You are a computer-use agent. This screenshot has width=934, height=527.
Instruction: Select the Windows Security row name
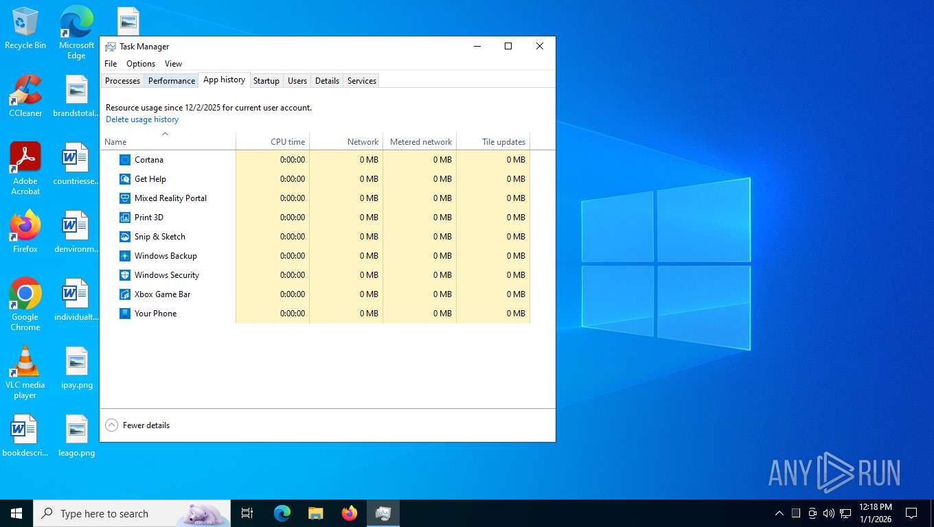coord(167,275)
